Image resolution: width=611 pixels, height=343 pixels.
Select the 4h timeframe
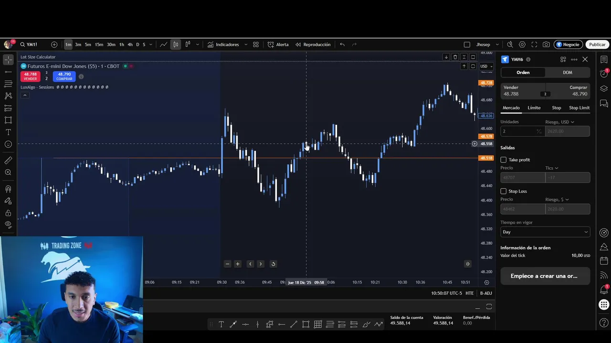click(130, 44)
